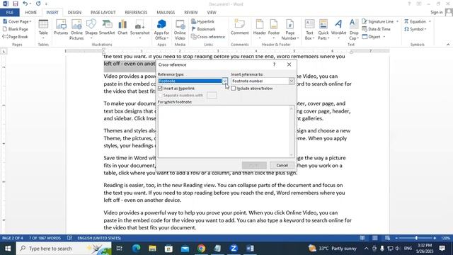The height and width of the screenshot is (255, 453).
Task: Insert Date & Time
Action: [x=376, y=29]
